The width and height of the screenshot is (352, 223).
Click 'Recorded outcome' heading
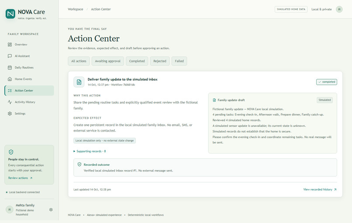[97, 165]
